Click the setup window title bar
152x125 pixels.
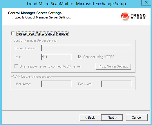coord(76,4)
